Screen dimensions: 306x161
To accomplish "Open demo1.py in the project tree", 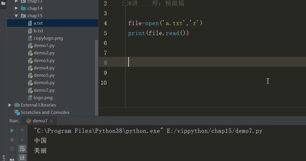I will point(44,45).
